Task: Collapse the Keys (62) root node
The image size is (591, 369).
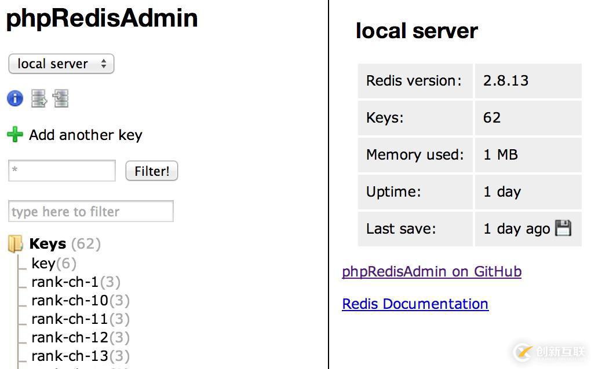Action: [x=48, y=244]
